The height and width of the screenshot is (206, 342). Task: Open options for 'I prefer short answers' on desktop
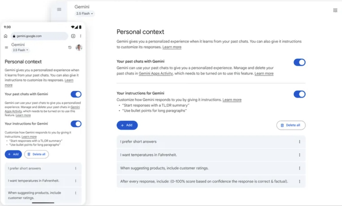click(300, 142)
